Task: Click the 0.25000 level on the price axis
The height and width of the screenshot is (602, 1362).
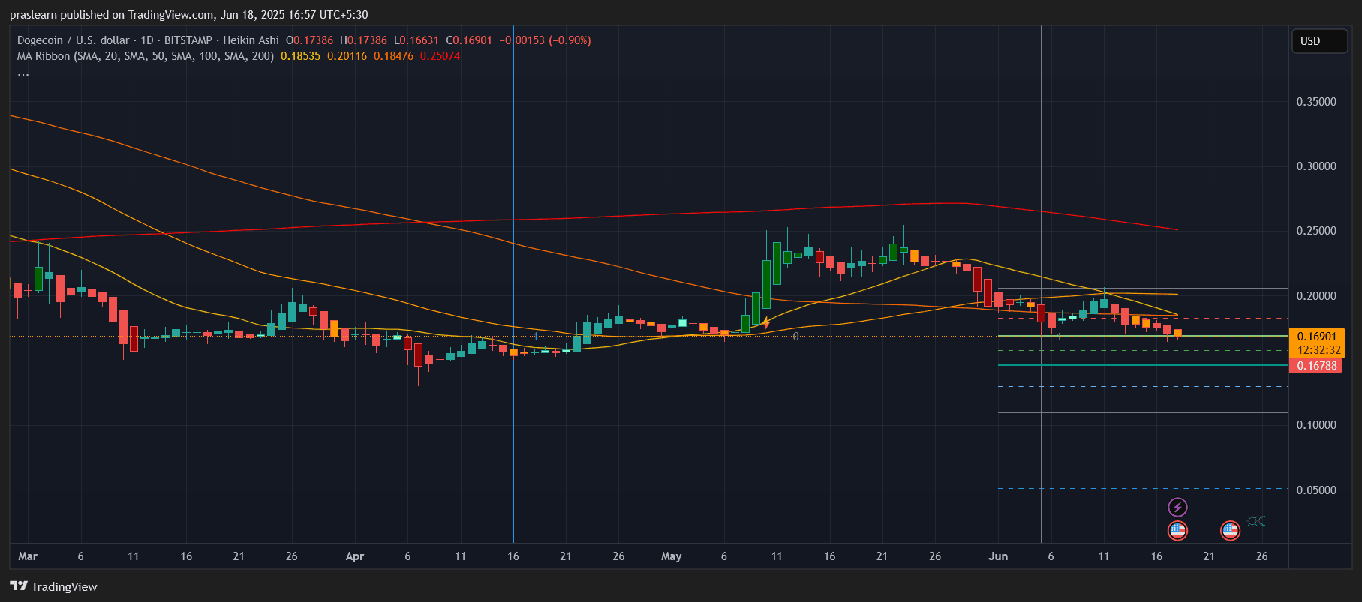Action: 1316,231
